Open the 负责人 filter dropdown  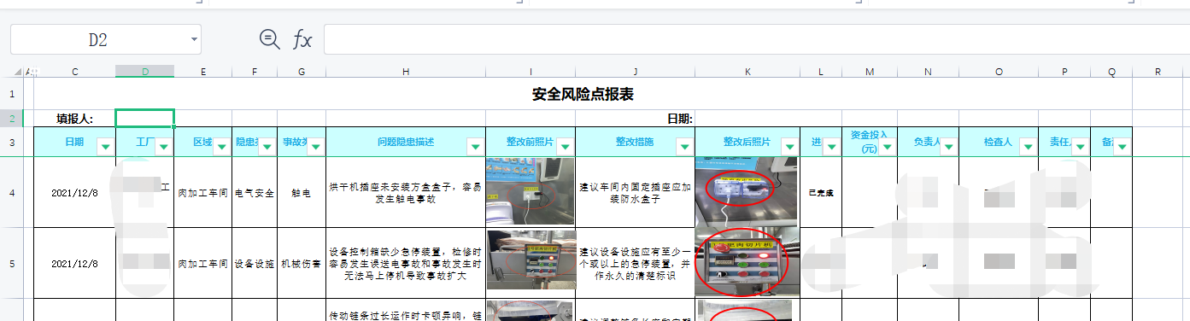tap(948, 147)
